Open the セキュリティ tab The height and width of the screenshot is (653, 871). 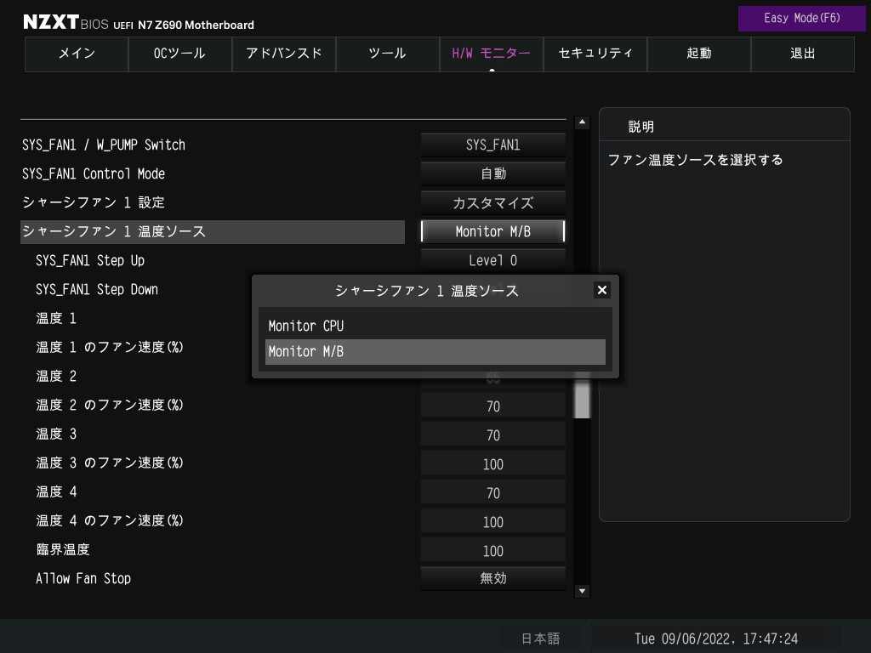[595, 54]
